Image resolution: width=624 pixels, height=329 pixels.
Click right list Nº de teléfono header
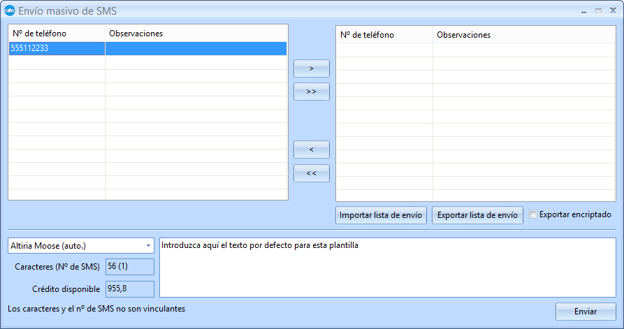[384, 35]
